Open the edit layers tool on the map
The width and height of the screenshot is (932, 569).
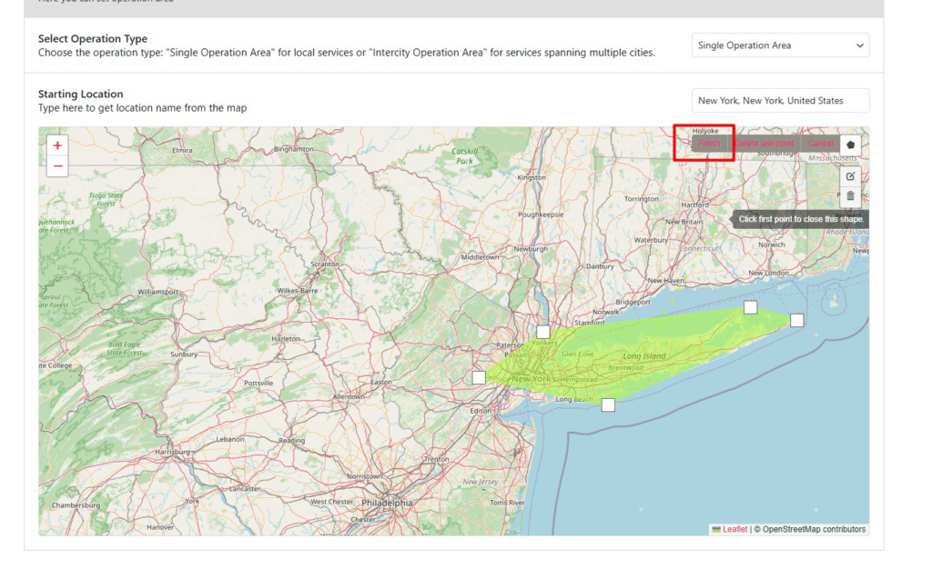(x=851, y=176)
